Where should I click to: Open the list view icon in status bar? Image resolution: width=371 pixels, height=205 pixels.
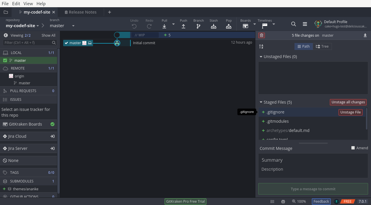[x=272, y=202]
